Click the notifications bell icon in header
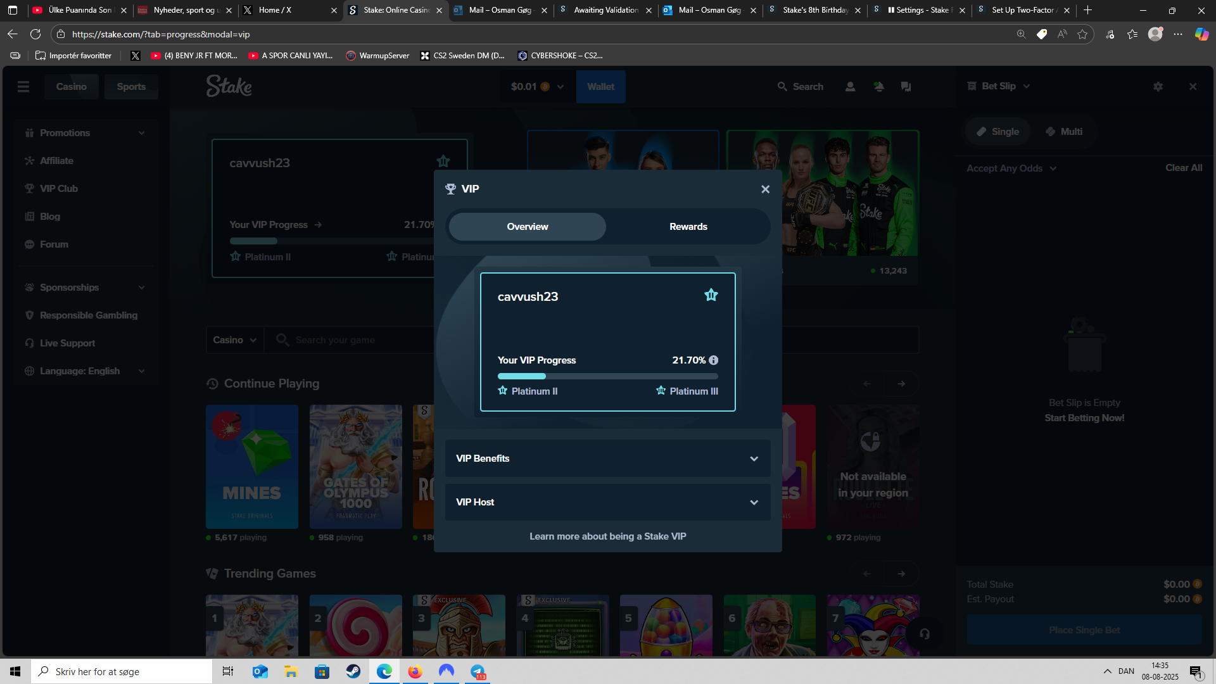 coord(878,87)
